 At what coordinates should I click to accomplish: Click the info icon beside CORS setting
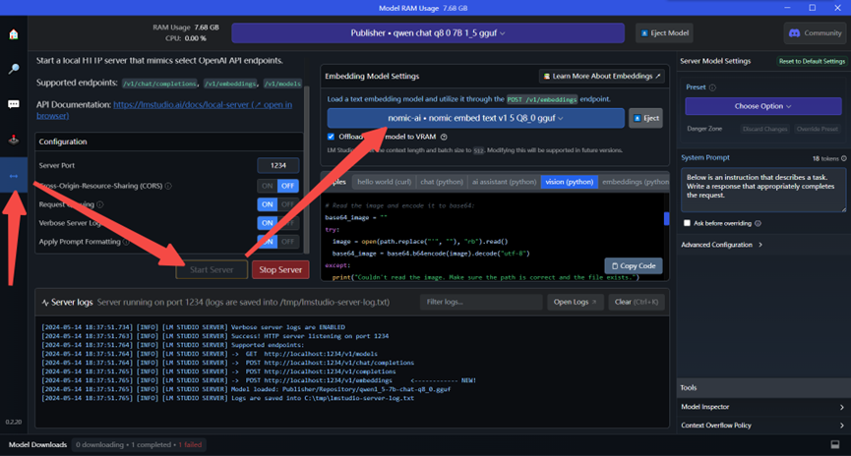pos(168,186)
